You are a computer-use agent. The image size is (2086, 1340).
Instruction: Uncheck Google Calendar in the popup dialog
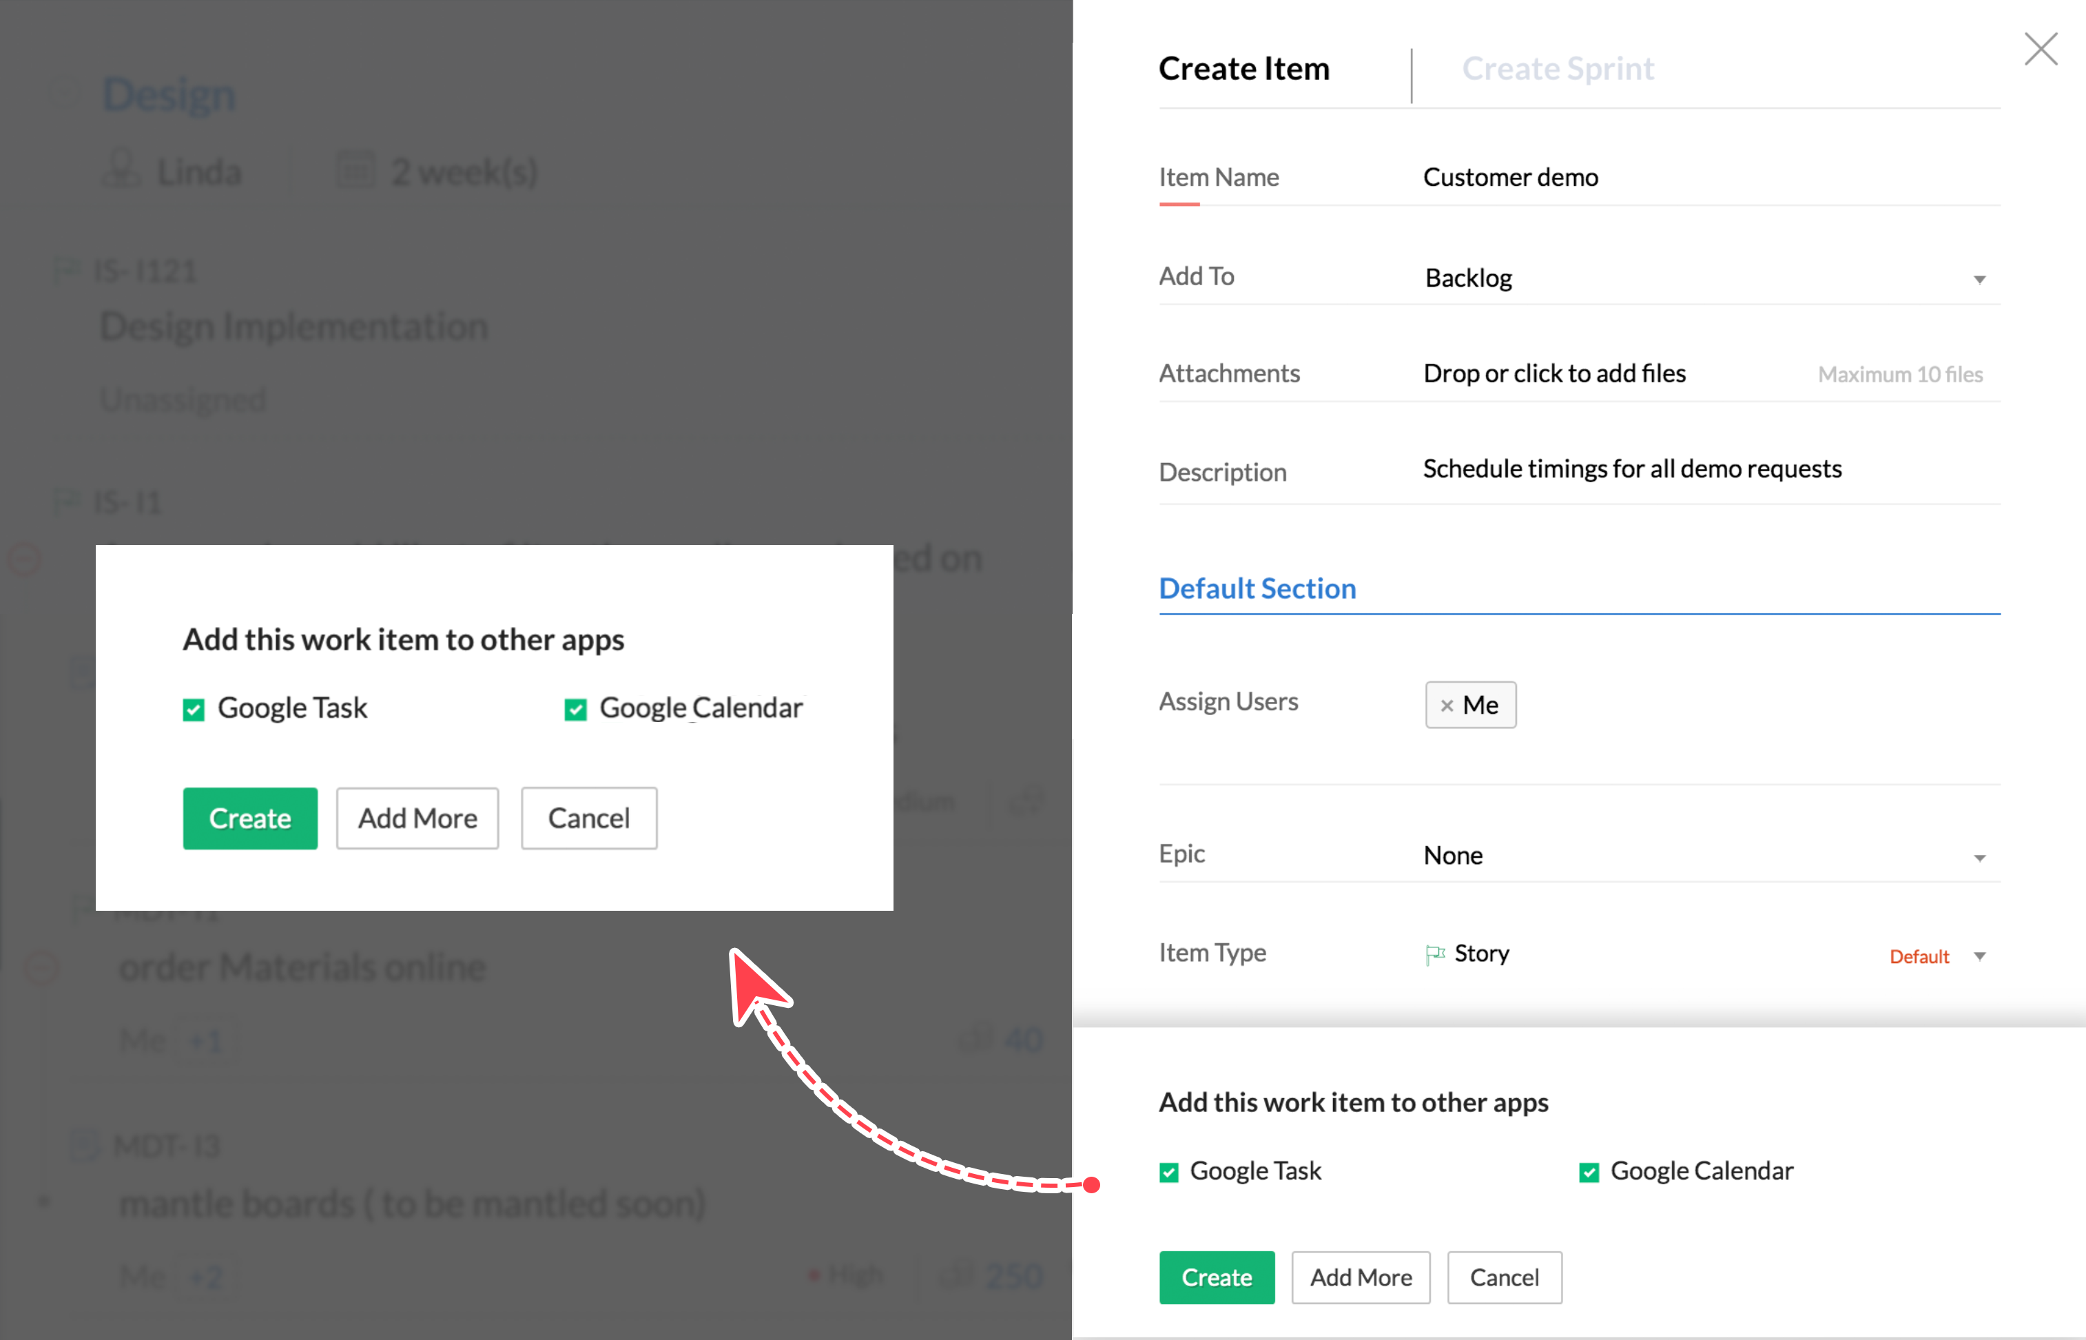pos(575,710)
